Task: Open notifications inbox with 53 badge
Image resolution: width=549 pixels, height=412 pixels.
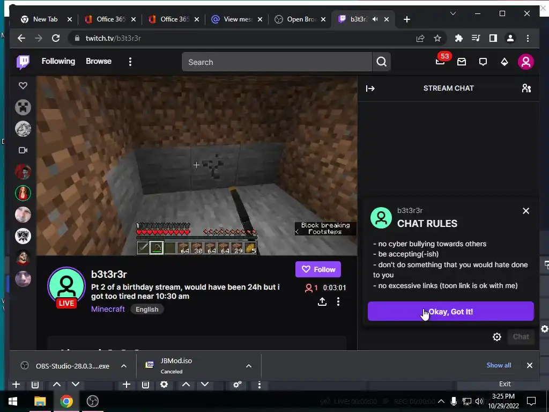Action: [441, 62]
